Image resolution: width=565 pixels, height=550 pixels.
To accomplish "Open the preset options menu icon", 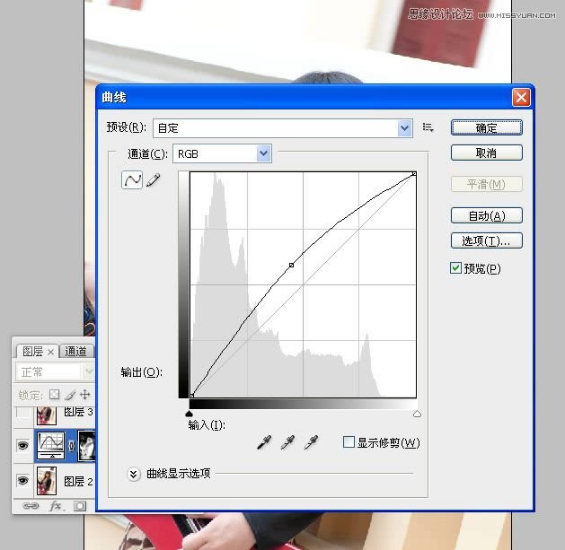I will pyautogui.click(x=428, y=128).
